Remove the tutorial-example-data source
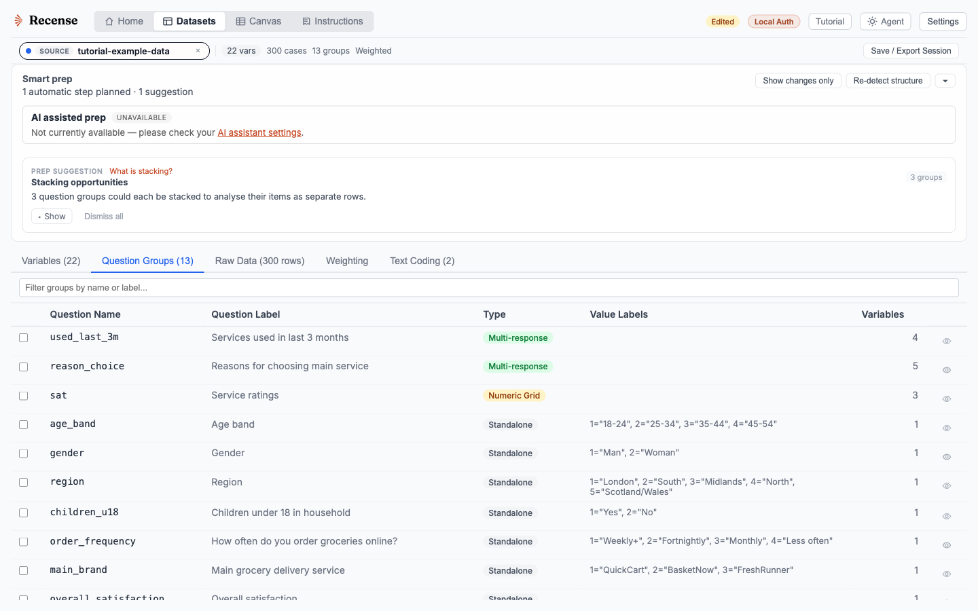Image resolution: width=978 pixels, height=611 pixels. [x=198, y=51]
